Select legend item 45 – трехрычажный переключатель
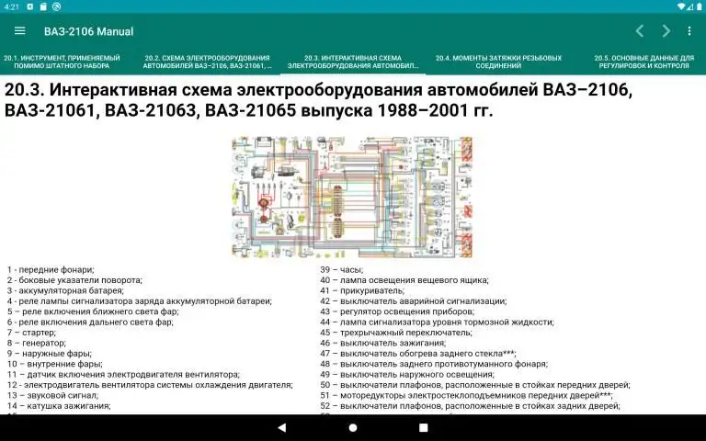The image size is (706, 441). pyautogui.click(x=396, y=333)
